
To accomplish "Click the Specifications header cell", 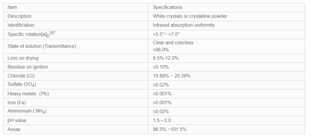I will pos(226,8).
